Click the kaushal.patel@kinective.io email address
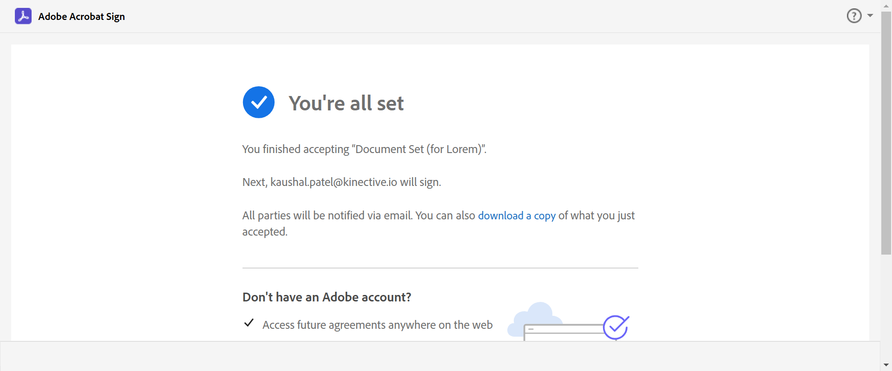 pos(334,182)
